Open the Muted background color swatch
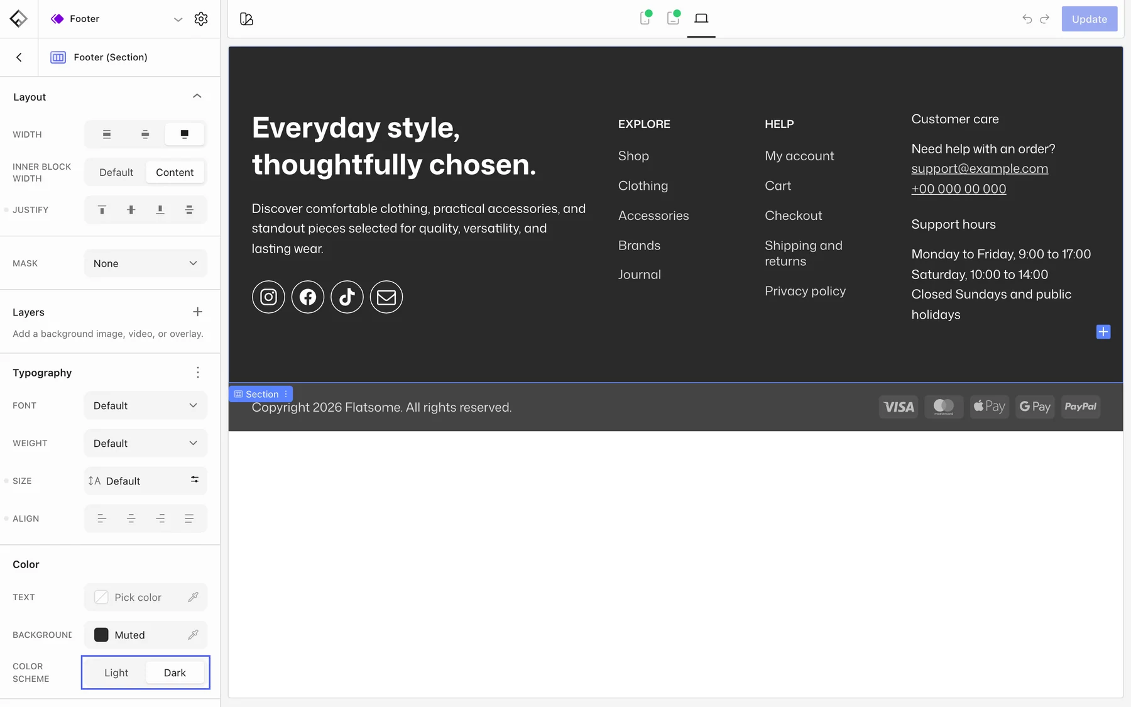This screenshot has height=707, width=1131. pyautogui.click(x=101, y=635)
